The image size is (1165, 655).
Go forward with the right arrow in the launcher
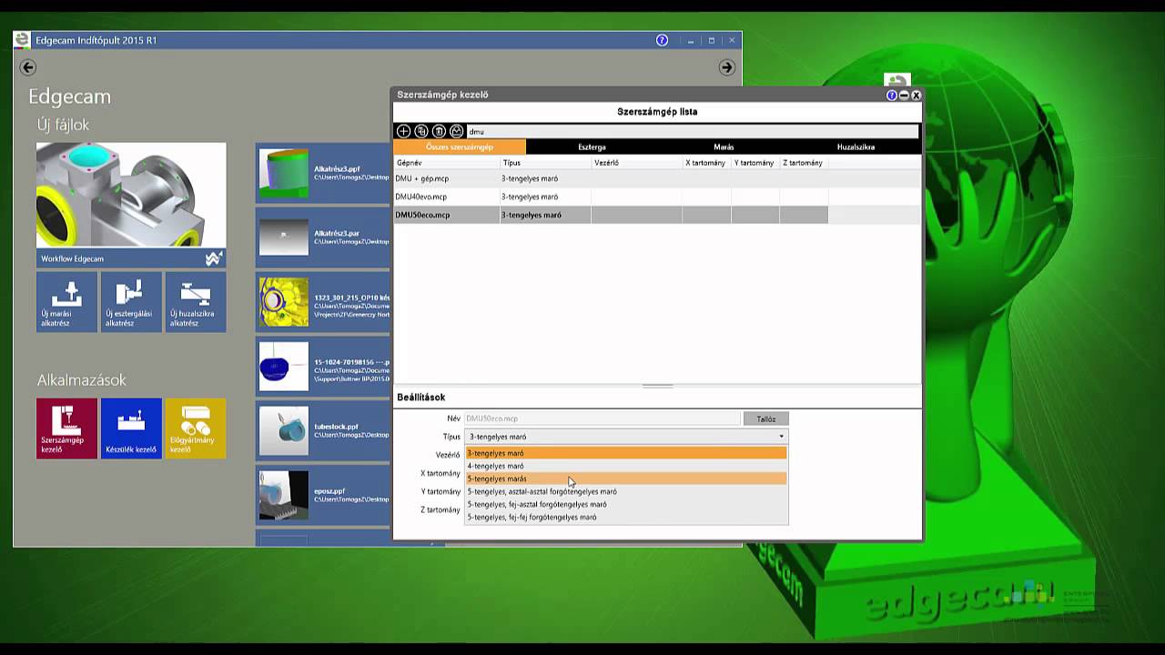(x=726, y=67)
